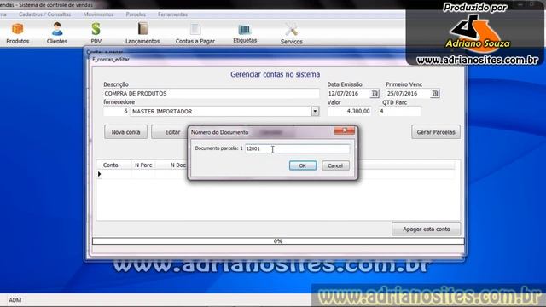
Task: Click the Gerar Parcelas button
Action: 436,132
